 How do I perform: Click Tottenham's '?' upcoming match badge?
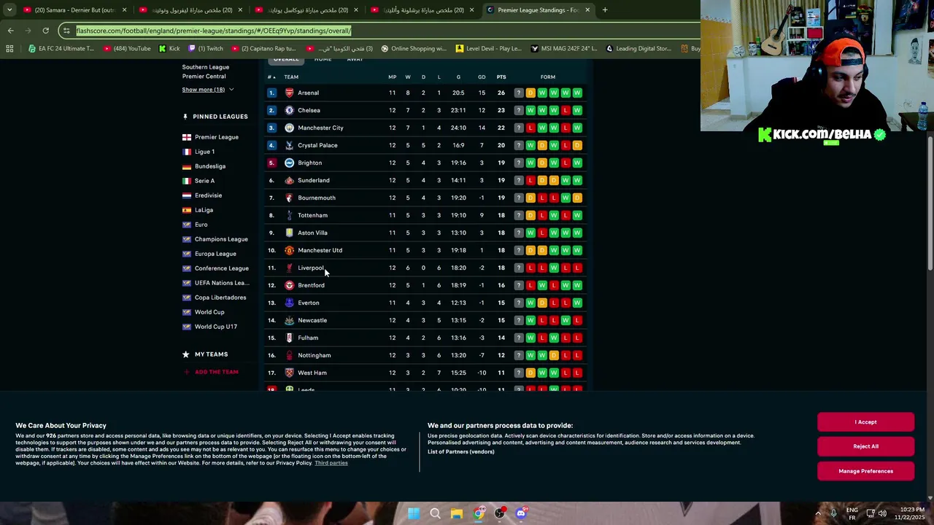coord(519,215)
